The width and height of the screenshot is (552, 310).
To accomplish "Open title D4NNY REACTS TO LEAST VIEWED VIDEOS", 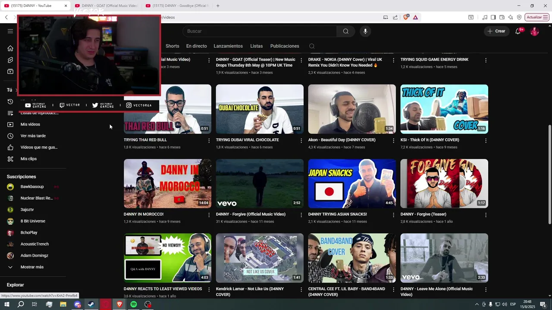I will (x=163, y=289).
